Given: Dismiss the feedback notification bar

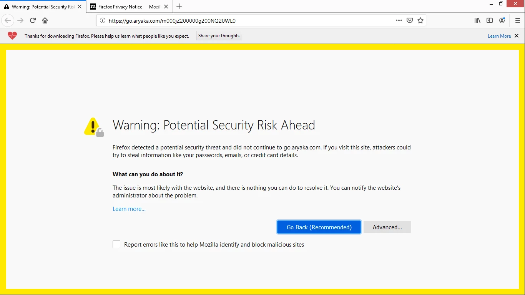Looking at the screenshot, I should click(x=517, y=36).
